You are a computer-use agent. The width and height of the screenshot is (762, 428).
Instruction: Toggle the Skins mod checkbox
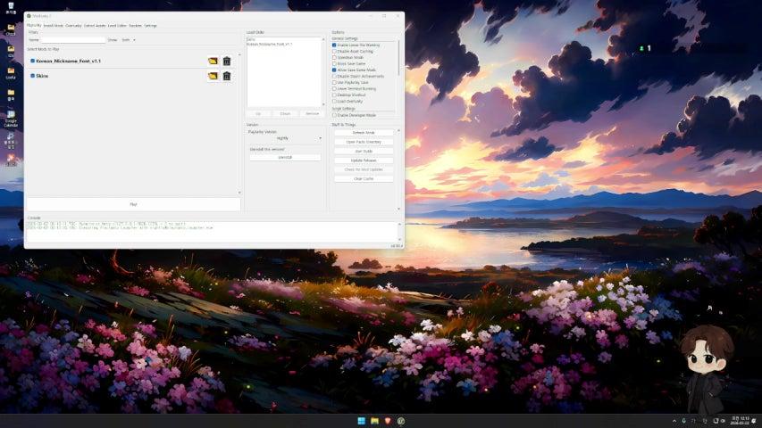tap(32, 76)
